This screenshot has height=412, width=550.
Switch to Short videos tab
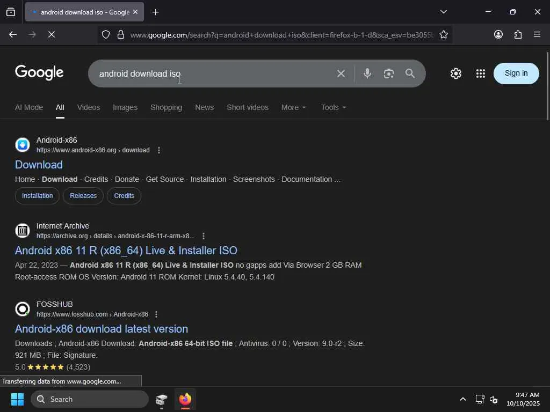click(x=247, y=107)
